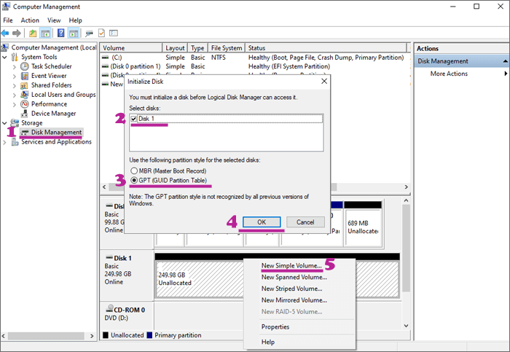Select GPT (GUID Partition Table) radio button

coord(134,180)
